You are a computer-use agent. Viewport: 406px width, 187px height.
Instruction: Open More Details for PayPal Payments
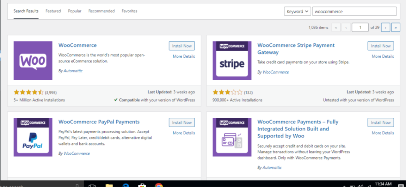click(184, 133)
